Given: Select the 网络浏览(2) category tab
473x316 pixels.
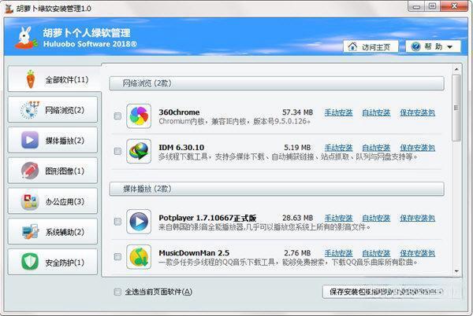Looking at the screenshot, I should pos(53,110).
